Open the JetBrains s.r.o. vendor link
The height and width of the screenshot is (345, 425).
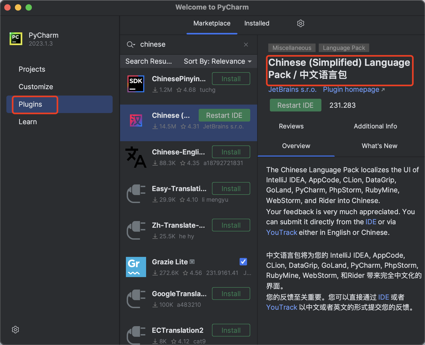pos(292,89)
